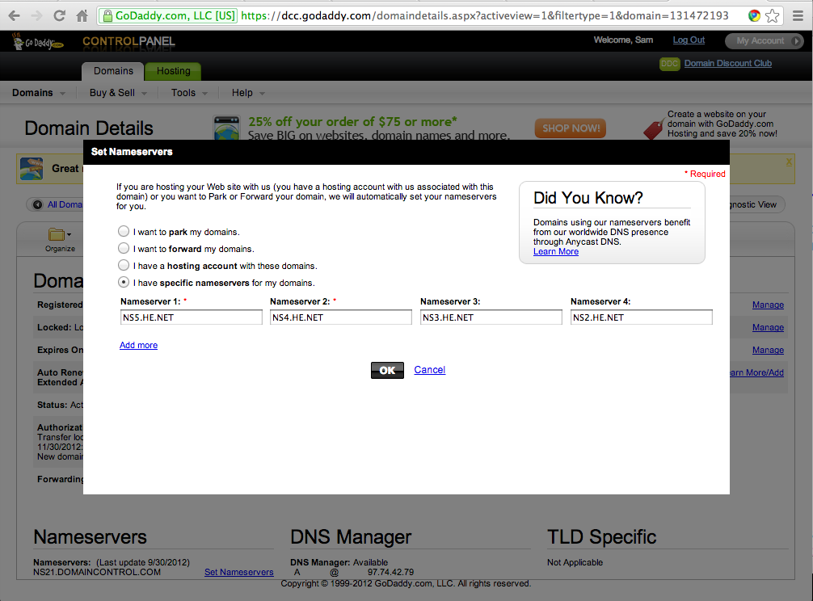Open the Learn More link about Anycast DNS
813x601 pixels.
coord(556,251)
